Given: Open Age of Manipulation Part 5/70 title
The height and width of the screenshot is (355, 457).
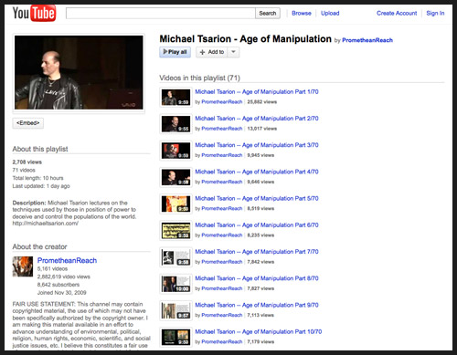Looking at the screenshot, I should point(257,198).
